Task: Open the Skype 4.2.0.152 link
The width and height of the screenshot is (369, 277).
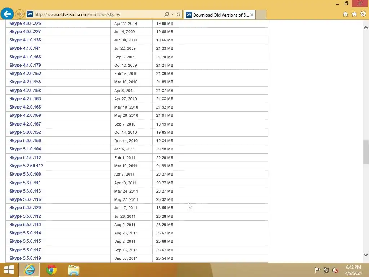Action: (x=25, y=74)
